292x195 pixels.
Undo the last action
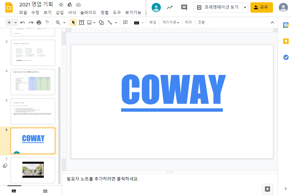23,22
